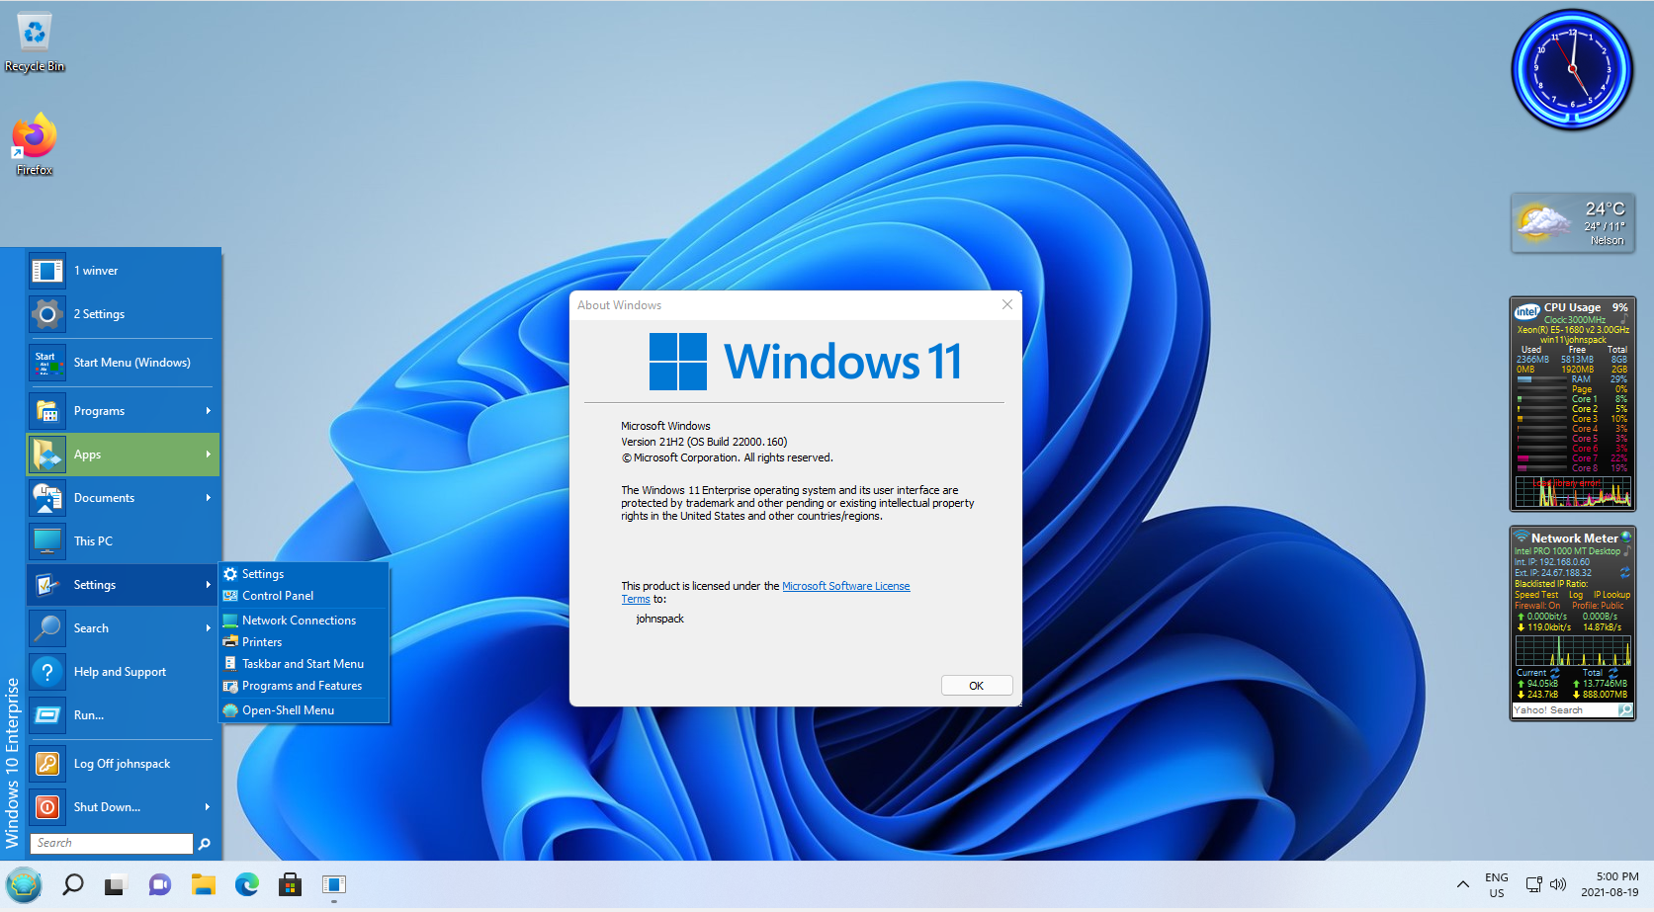This screenshot has width=1654, height=912.
Task: Open Control Panel from the submenu
Action: pyautogui.click(x=304, y=596)
